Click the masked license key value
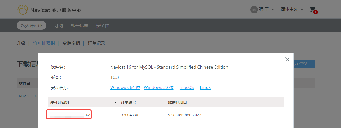 pyautogui.click(x=69, y=115)
